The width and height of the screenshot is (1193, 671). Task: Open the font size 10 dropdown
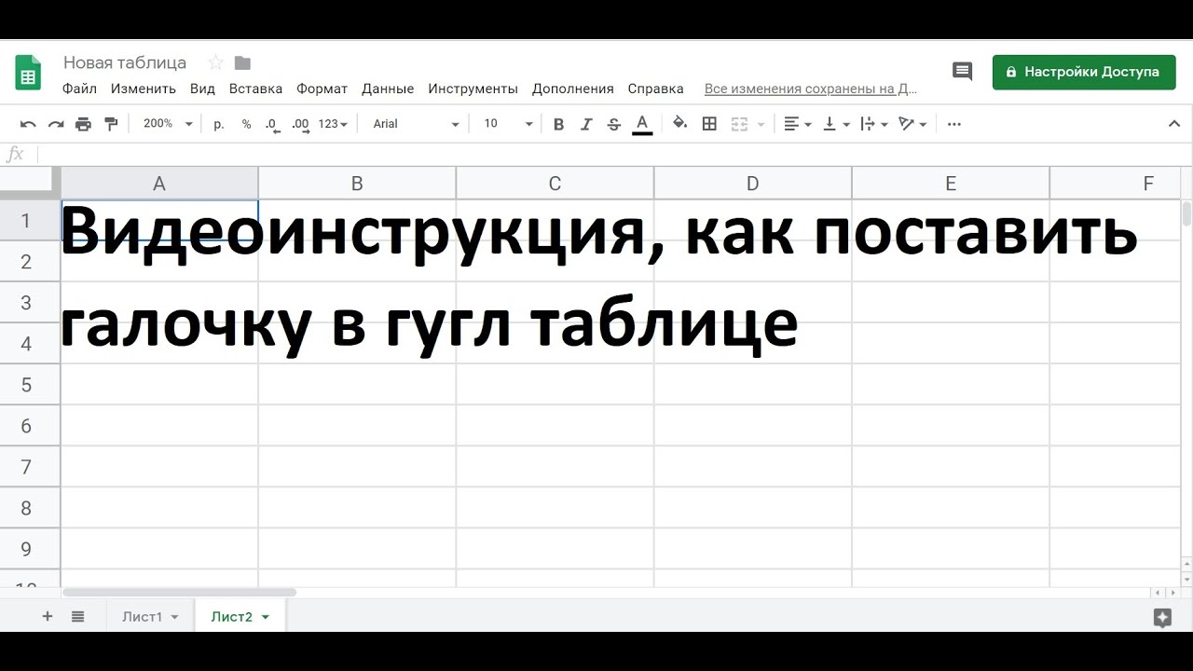(508, 124)
